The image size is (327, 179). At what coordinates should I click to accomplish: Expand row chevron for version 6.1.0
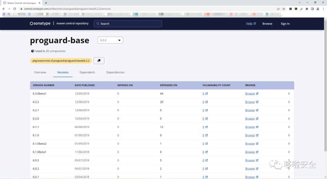(289, 135)
